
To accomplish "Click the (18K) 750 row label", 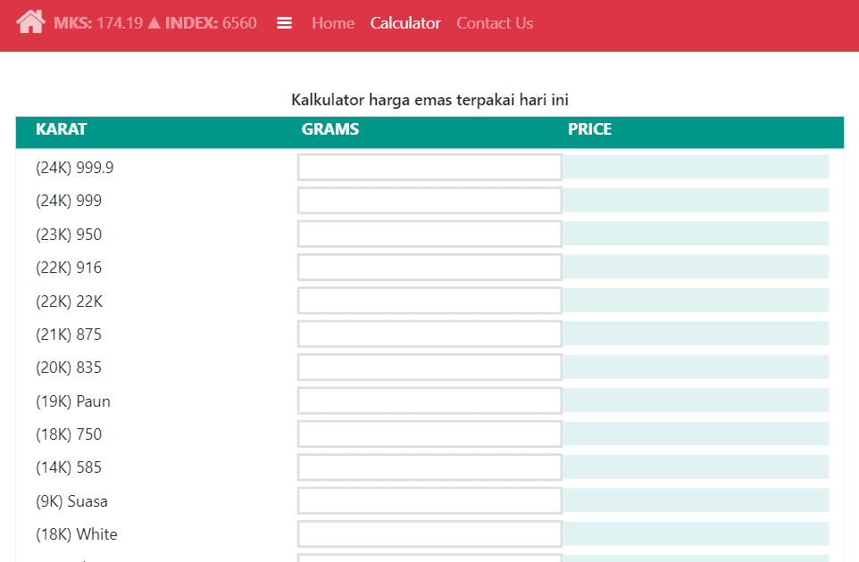I will tap(69, 434).
